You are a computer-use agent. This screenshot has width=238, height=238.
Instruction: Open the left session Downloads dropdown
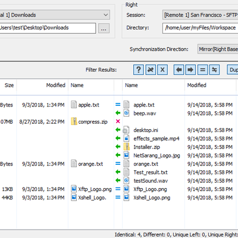click(55, 15)
